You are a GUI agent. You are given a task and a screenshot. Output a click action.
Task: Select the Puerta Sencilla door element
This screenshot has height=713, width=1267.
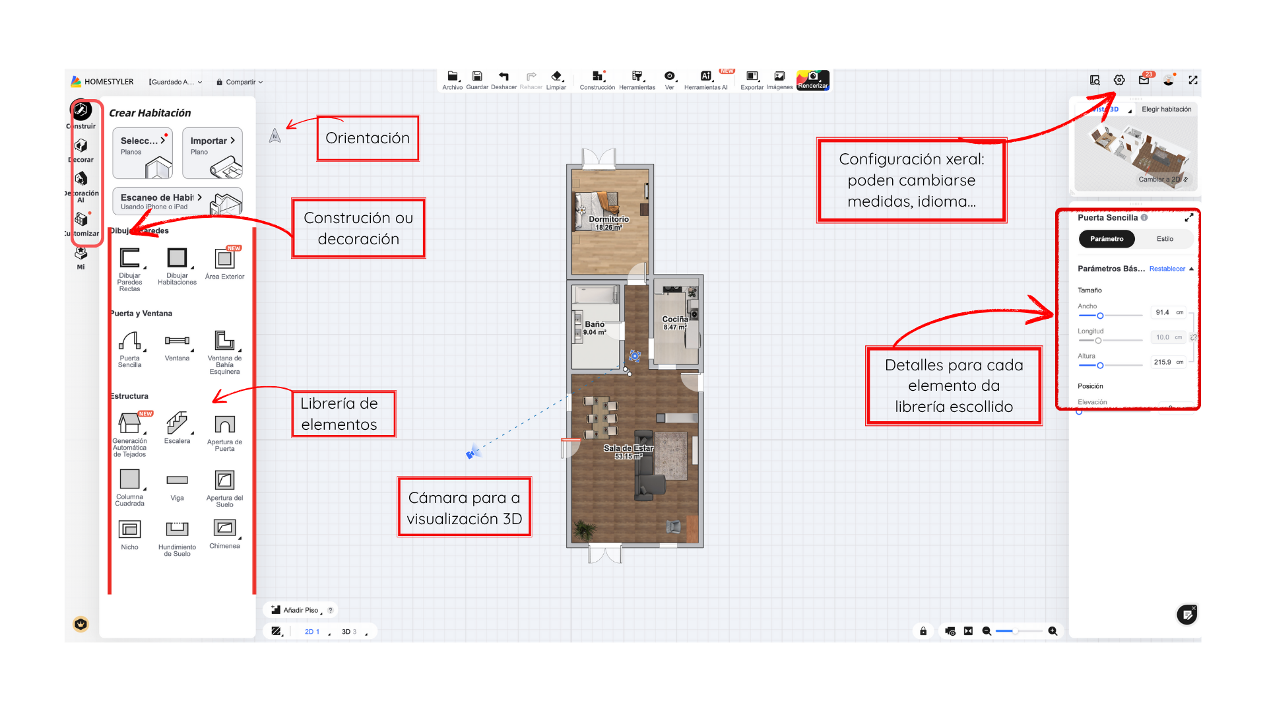pyautogui.click(x=129, y=342)
